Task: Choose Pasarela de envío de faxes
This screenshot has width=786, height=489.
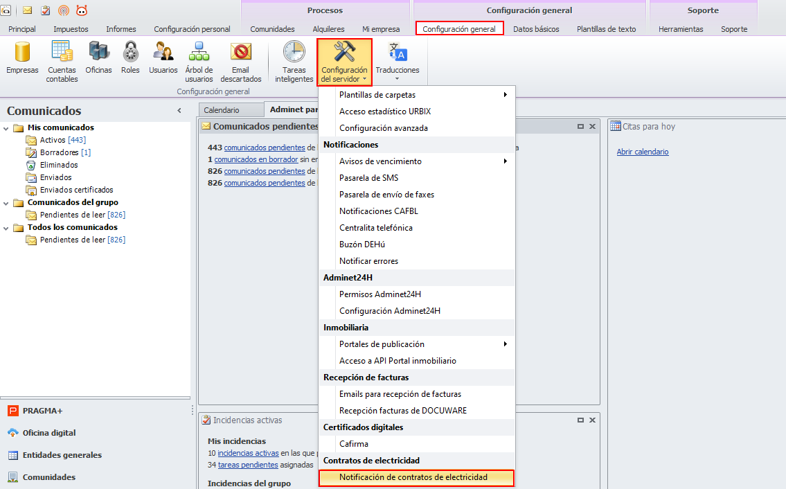Action: pos(417,195)
